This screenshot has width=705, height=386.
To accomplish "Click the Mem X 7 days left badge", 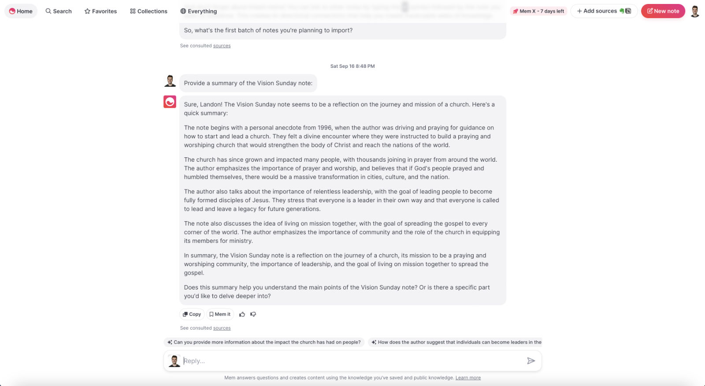I will coord(538,11).
